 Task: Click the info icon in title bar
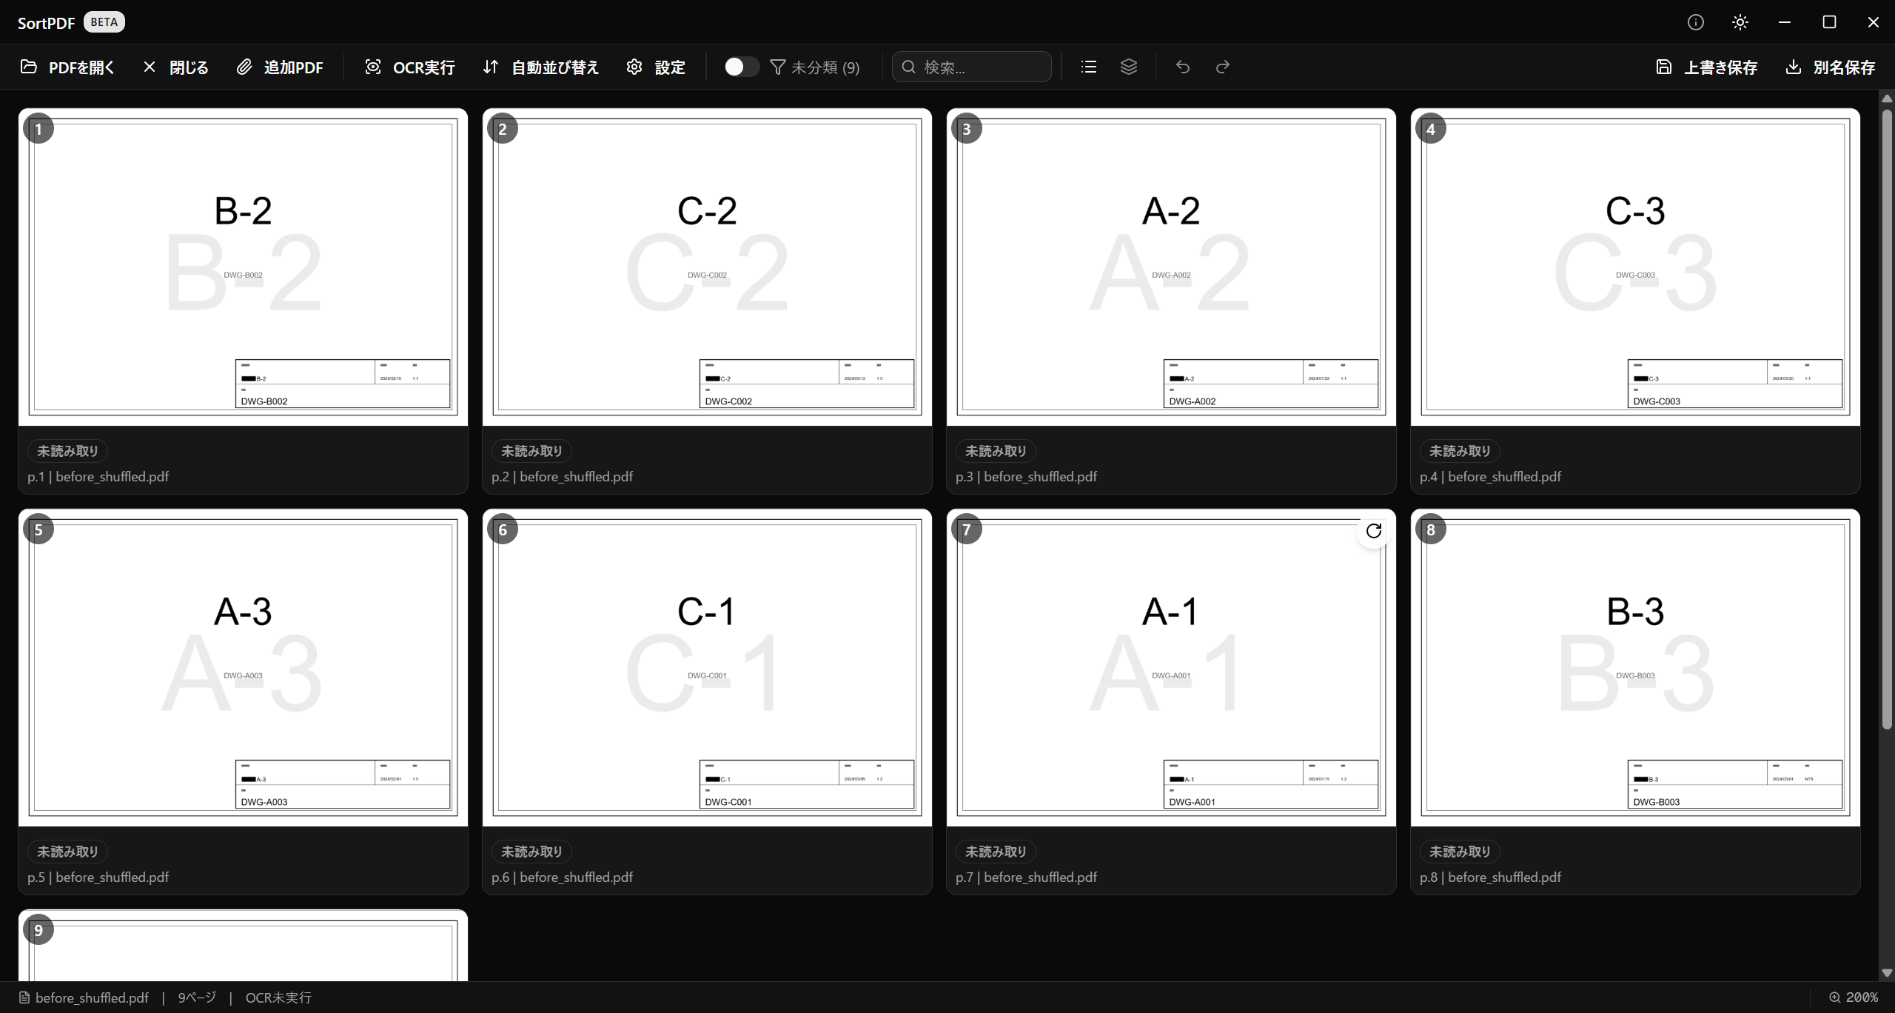coord(1695,22)
